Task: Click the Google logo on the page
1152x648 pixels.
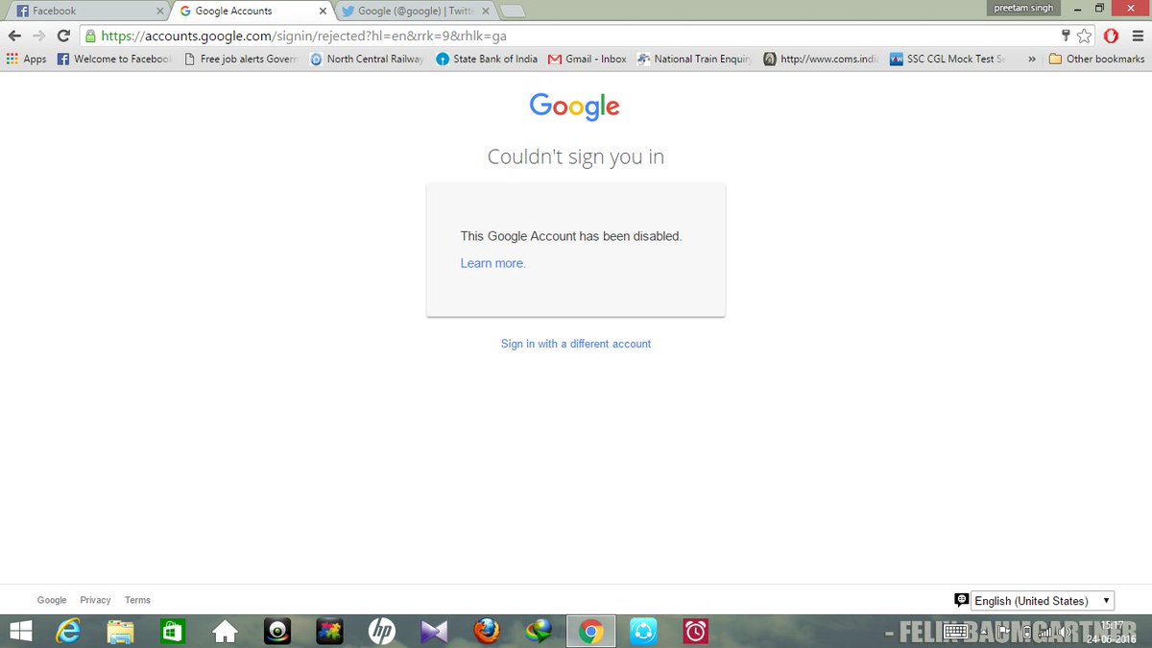Action: 575,106
